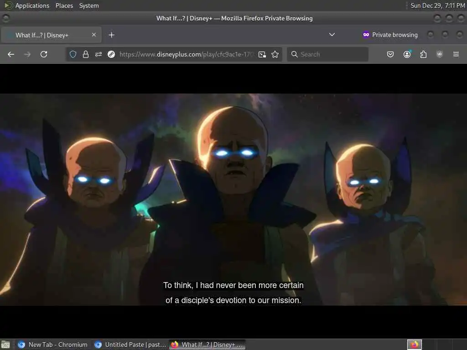Open the Extensions panel
The image size is (467, 350).
tap(423, 54)
